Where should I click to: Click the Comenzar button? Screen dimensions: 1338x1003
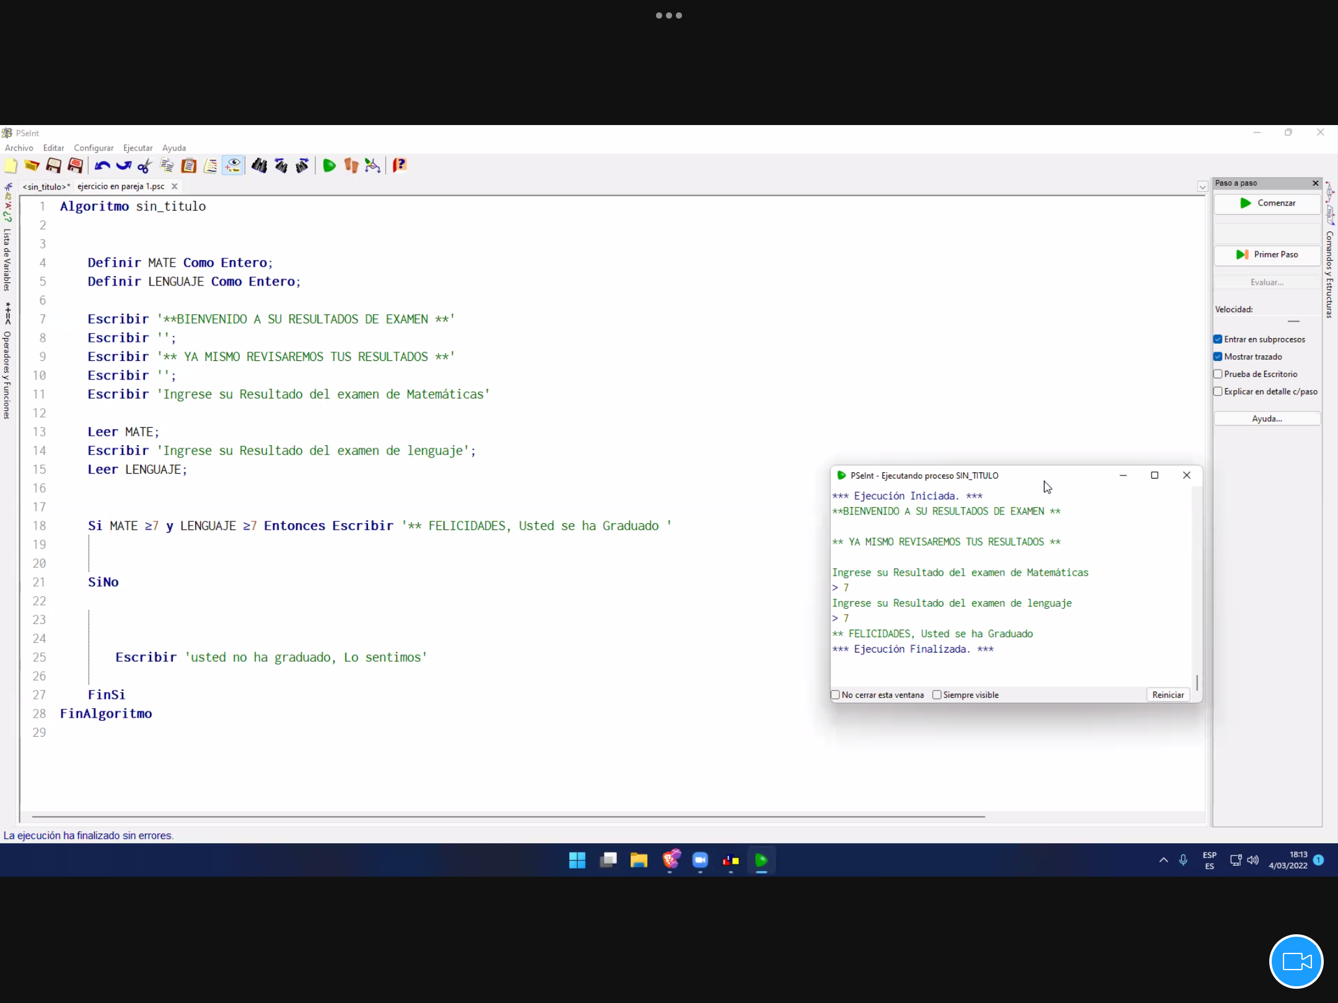click(1267, 203)
